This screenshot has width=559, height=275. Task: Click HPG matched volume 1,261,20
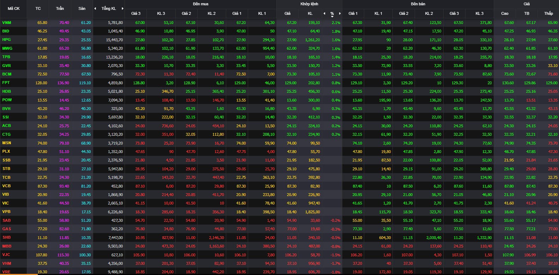313,40
